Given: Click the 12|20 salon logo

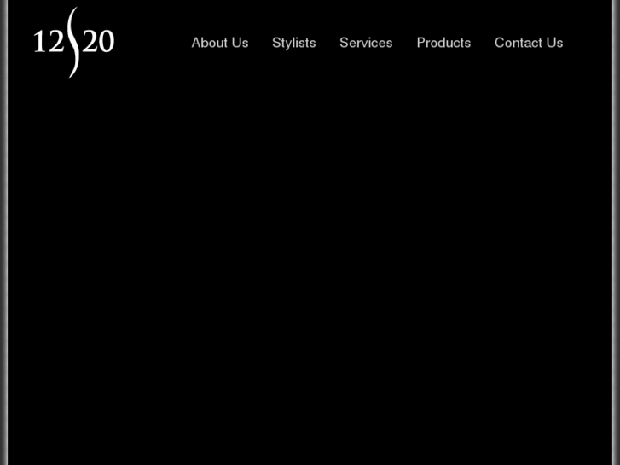Looking at the screenshot, I should click(x=74, y=43).
